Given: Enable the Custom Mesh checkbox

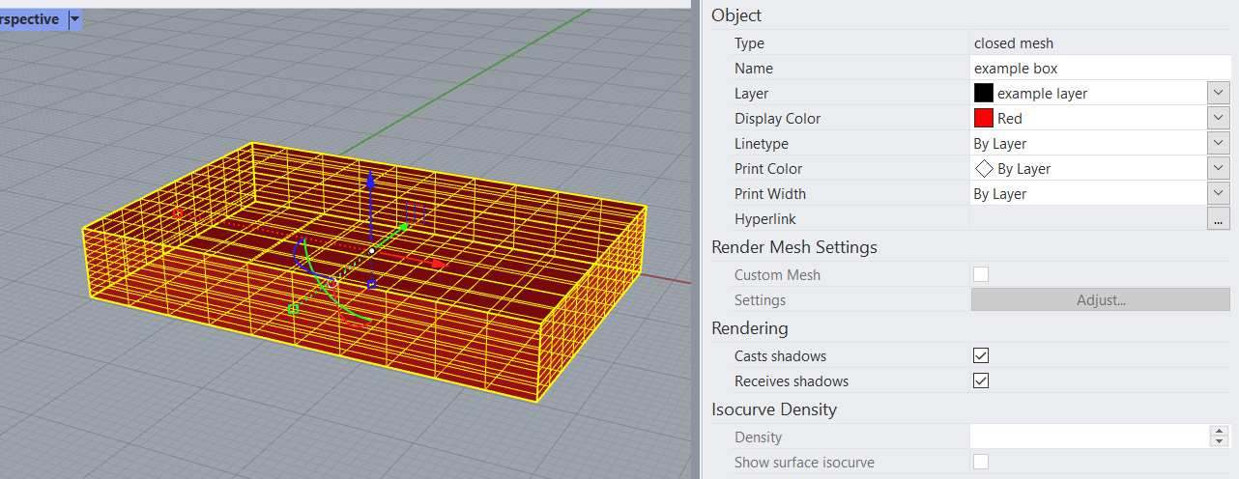Looking at the screenshot, I should tap(981, 275).
